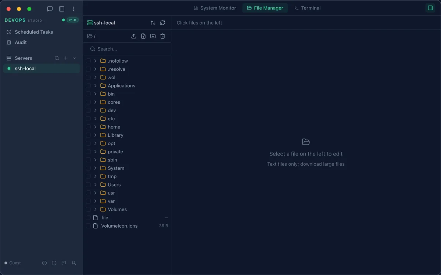
Task: Click the transfer arrows icon beside ssh-local
Action: [153, 23]
